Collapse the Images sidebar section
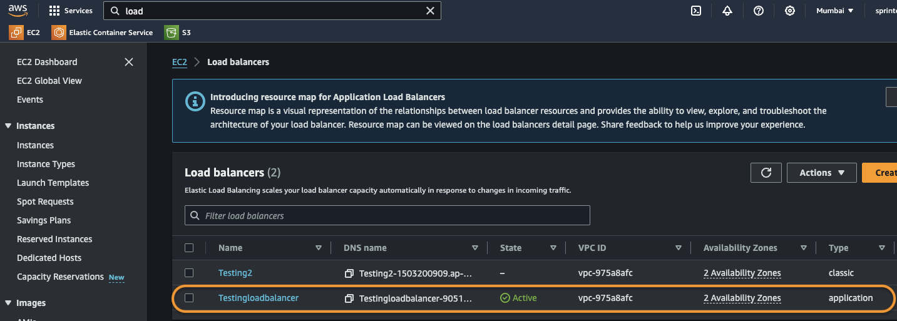This screenshot has width=897, height=321. coord(8,303)
